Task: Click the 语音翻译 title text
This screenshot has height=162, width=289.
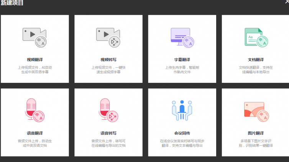Action: point(34,133)
